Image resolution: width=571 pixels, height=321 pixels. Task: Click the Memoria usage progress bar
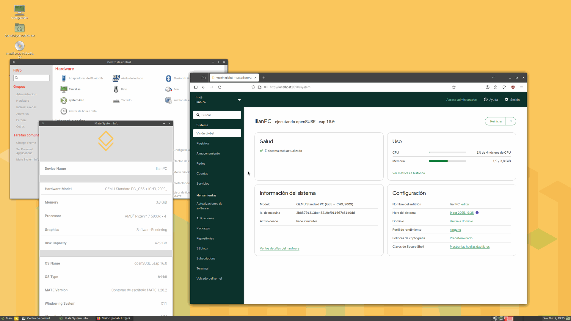pos(447,161)
